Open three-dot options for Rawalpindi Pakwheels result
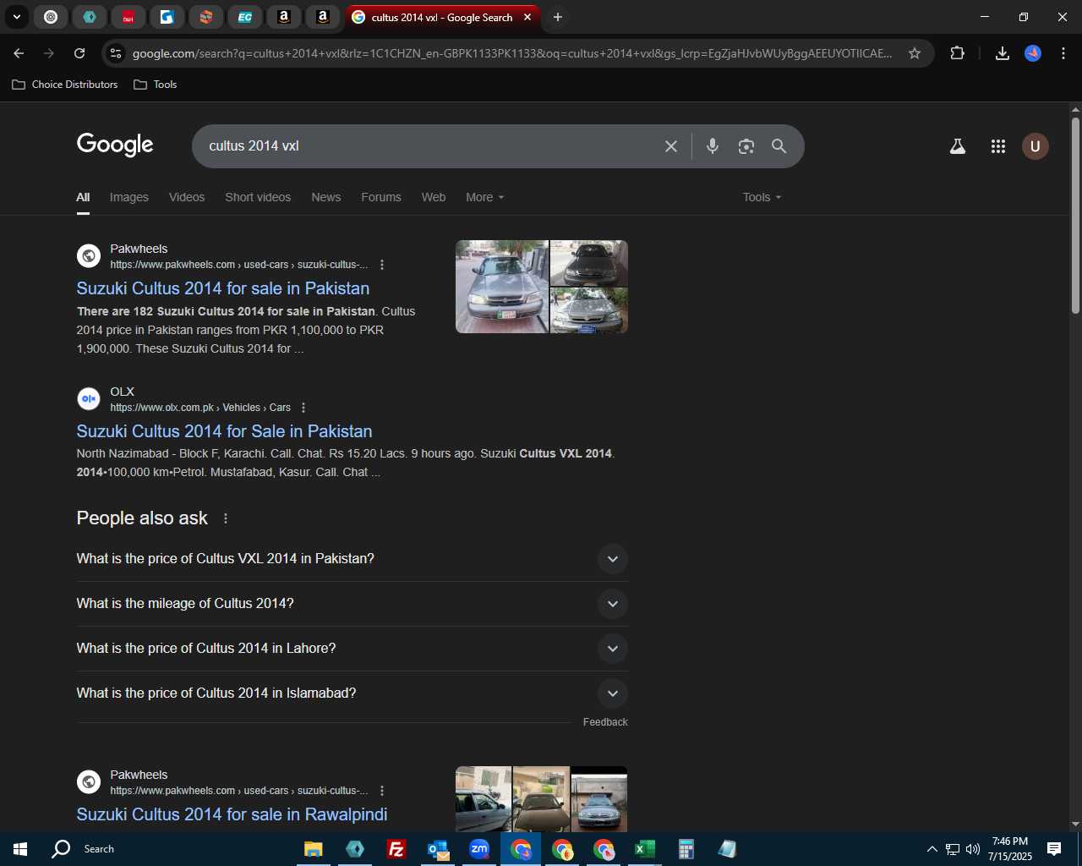This screenshot has width=1082, height=866. coord(382,791)
